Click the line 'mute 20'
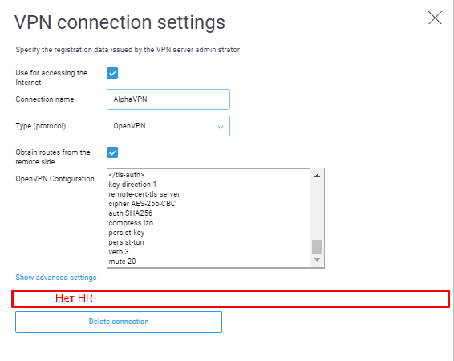 [122, 262]
